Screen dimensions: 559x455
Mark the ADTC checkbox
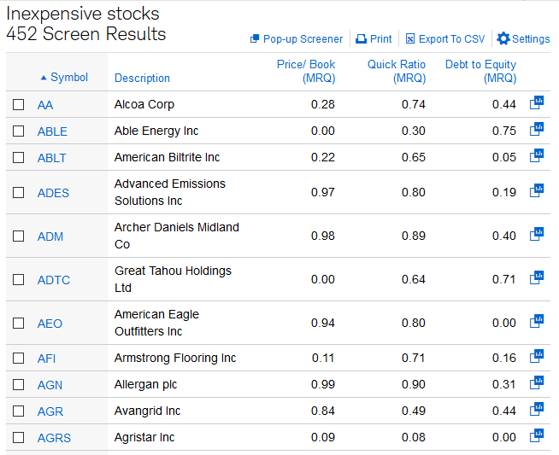pos(19,279)
